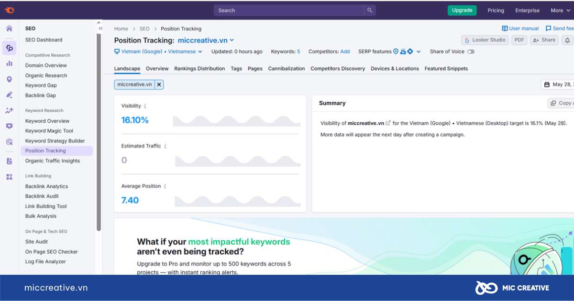Click the green Upgrade button
574x301 pixels.
pos(462,10)
